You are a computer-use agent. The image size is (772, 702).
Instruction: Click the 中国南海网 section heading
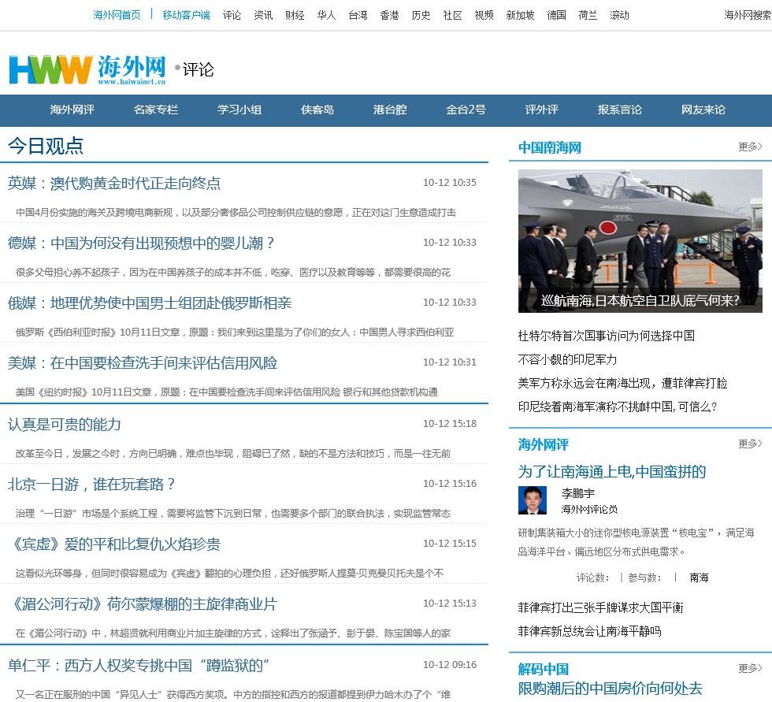(x=550, y=147)
